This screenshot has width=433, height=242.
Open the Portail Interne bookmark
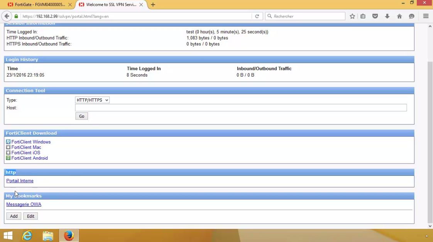tap(20, 181)
